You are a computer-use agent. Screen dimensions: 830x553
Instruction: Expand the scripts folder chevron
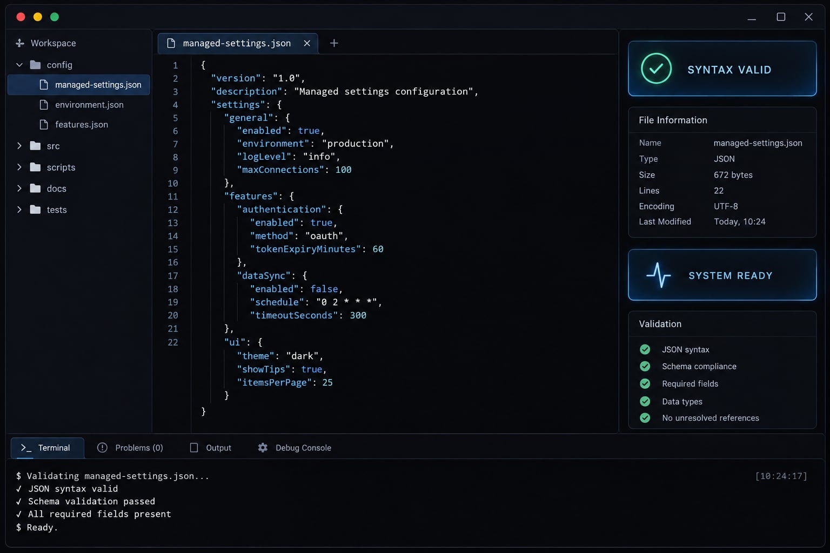[19, 167]
